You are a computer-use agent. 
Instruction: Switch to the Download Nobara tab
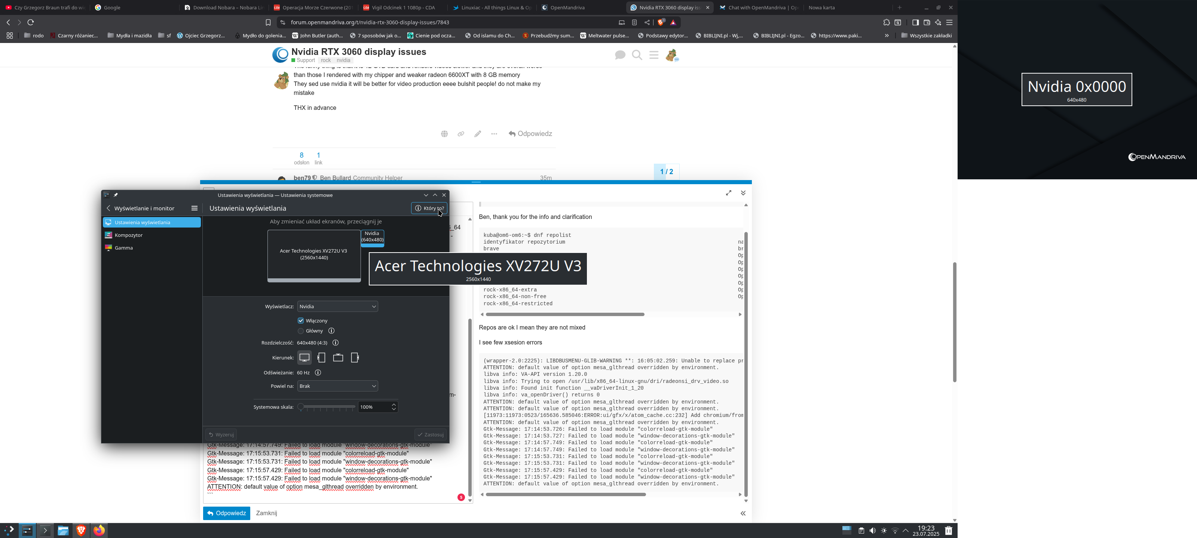pyautogui.click(x=224, y=7)
